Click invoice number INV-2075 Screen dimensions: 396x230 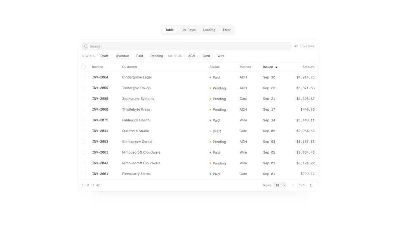coord(100,120)
